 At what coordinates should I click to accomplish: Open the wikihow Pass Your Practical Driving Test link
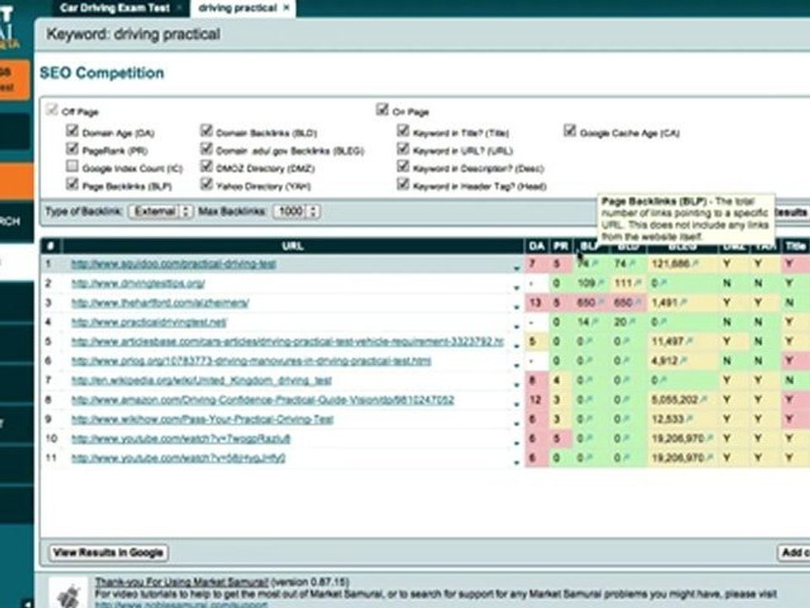(x=202, y=420)
